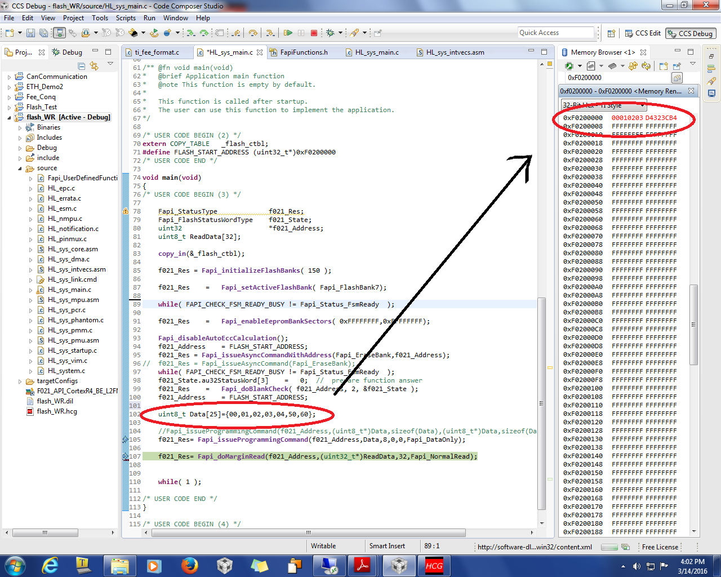Open the Project menu
Viewport: 721px width, 577px height.
tap(73, 18)
